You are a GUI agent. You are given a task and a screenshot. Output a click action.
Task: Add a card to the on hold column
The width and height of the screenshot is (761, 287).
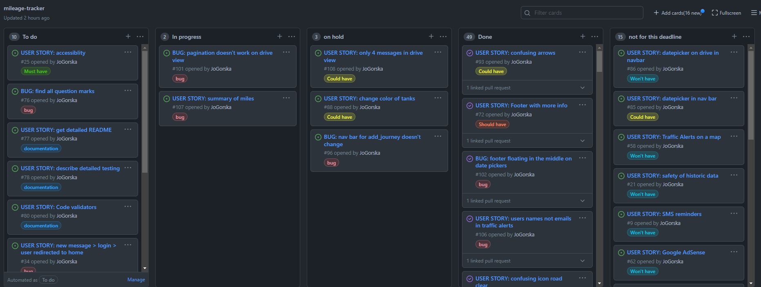(x=431, y=36)
